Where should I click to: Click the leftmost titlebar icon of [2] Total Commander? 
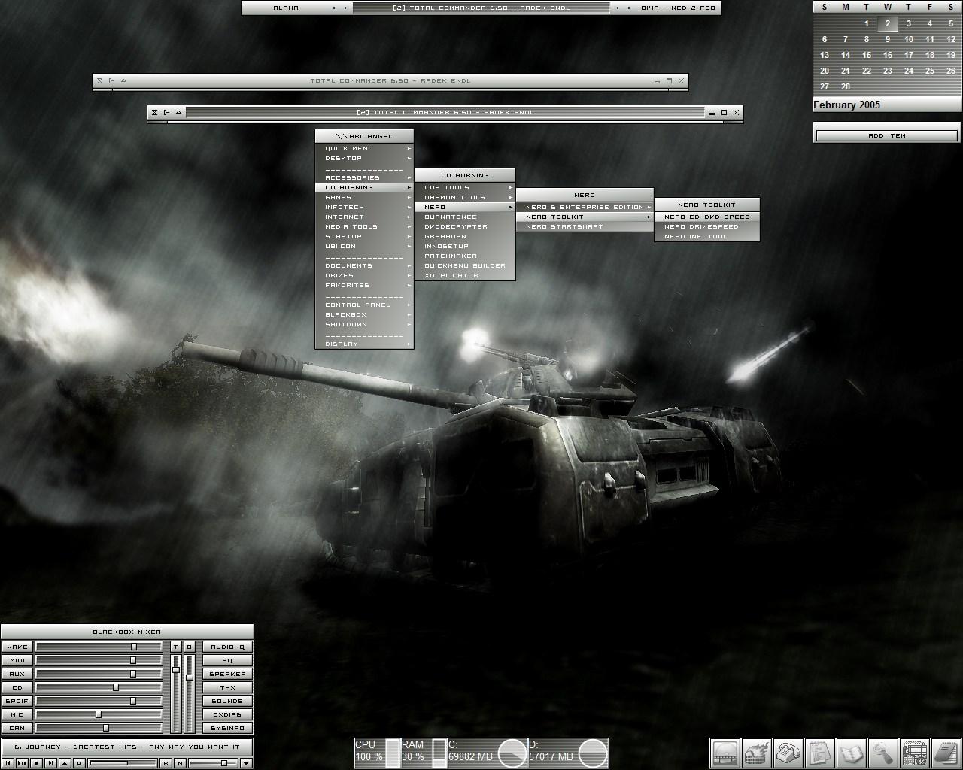click(154, 112)
